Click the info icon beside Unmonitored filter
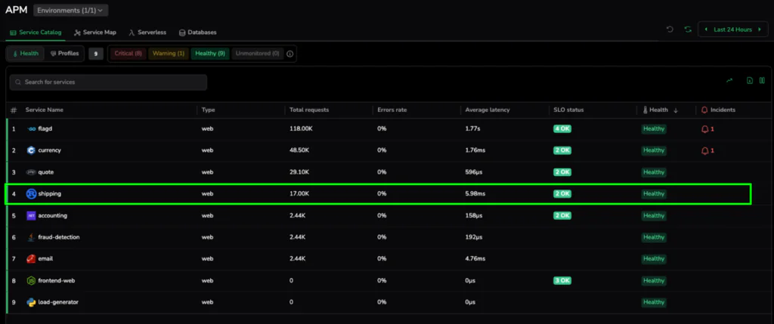 coord(290,54)
